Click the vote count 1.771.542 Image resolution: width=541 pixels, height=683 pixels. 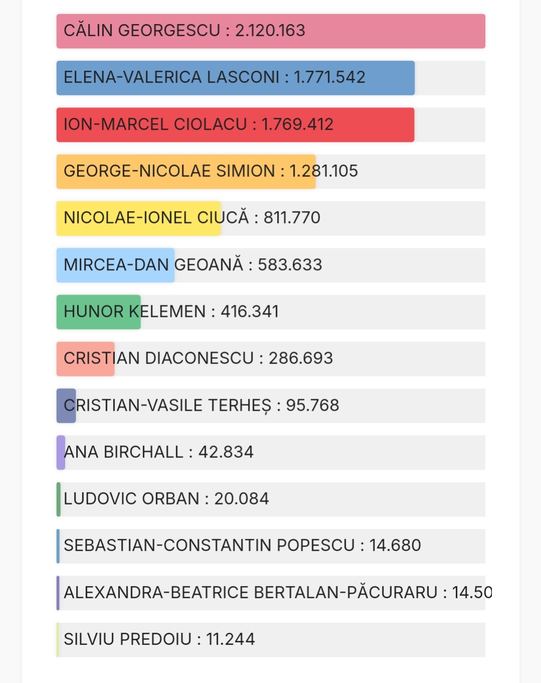(330, 77)
